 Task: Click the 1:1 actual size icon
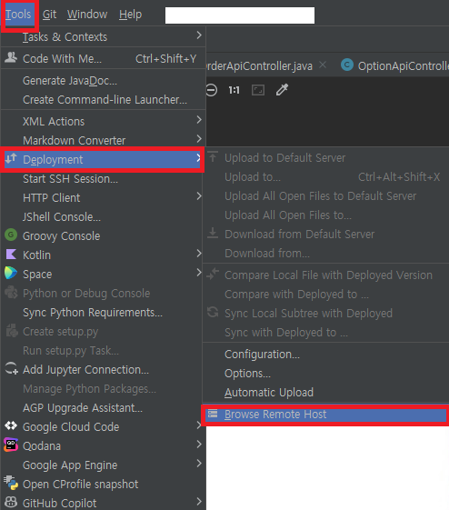[x=234, y=90]
